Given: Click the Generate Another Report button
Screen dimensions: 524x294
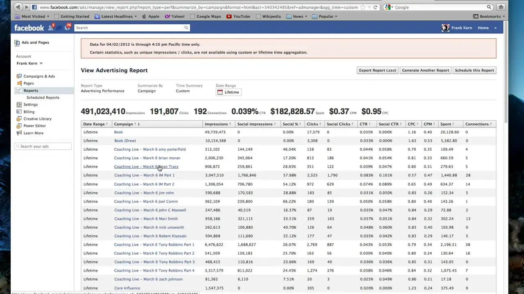Looking at the screenshot, I should click(x=425, y=70).
